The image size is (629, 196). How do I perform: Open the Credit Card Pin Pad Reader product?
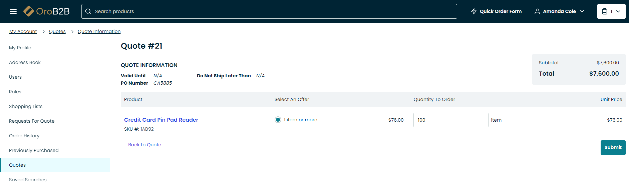coord(161,120)
